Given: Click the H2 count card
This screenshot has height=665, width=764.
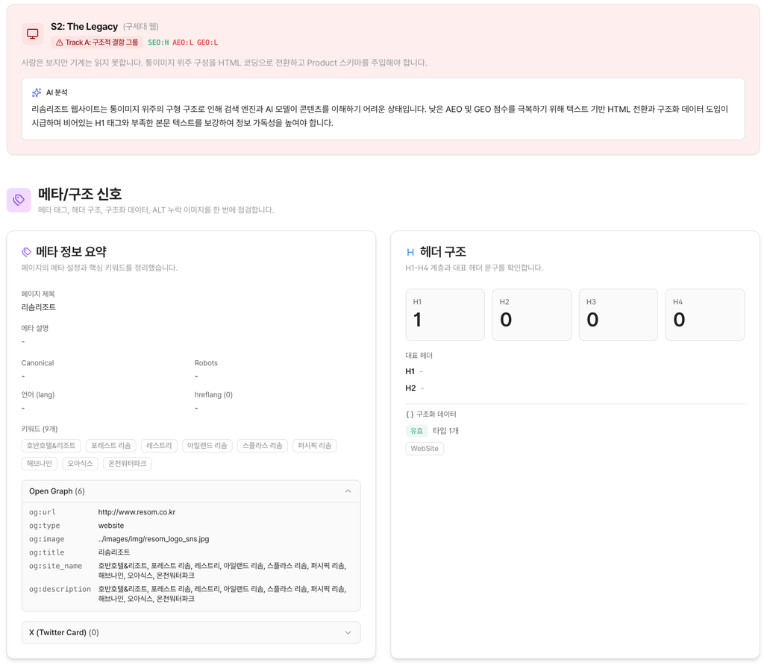Looking at the screenshot, I should pos(531,315).
